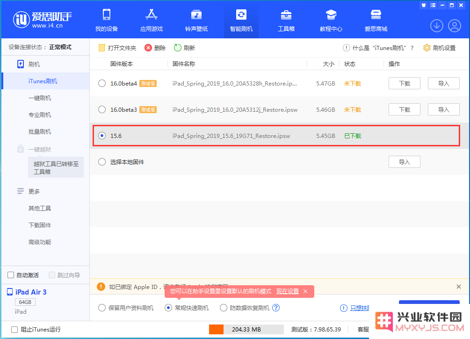
Task: Toggle the 跳过向导 checkbox
Action: (x=52, y=275)
